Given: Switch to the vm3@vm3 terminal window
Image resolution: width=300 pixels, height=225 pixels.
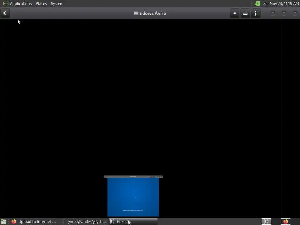Looking at the screenshot, I should coord(83,221).
